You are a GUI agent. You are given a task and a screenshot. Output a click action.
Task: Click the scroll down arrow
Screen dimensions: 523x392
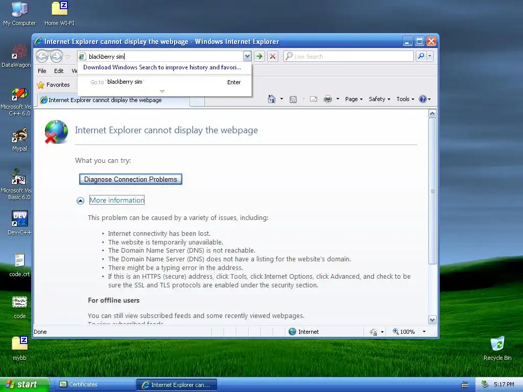(432, 320)
